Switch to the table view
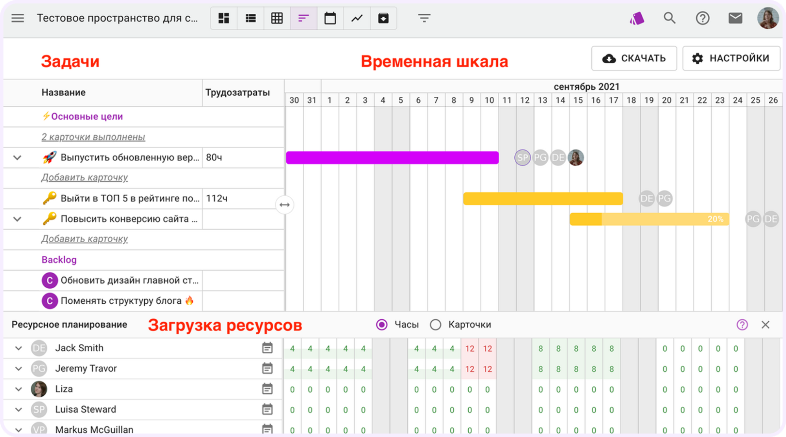786x437 pixels. coord(277,18)
